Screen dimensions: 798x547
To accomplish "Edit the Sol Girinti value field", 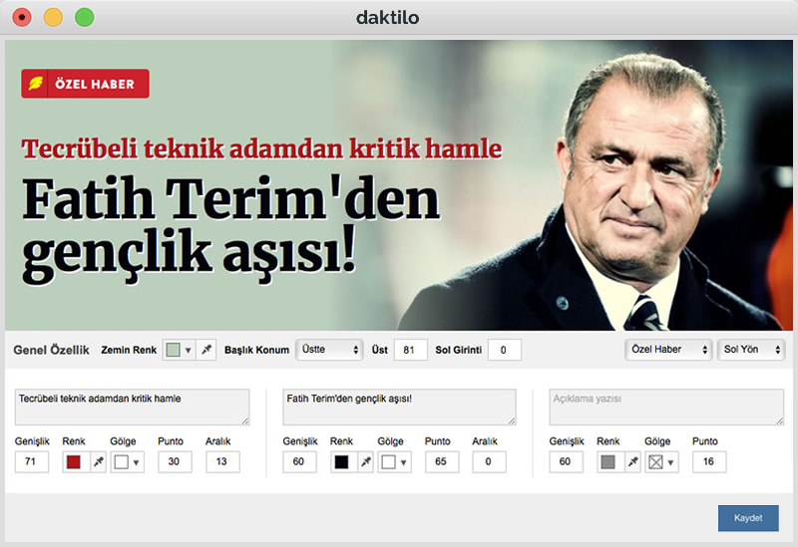I will 505,350.
